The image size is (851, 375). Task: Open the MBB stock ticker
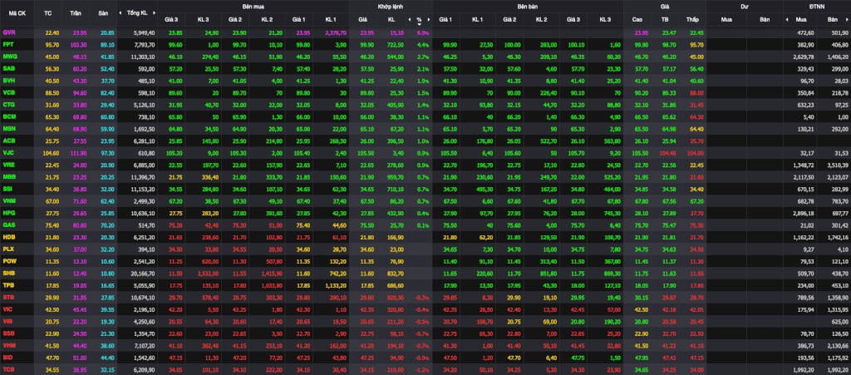9,176
